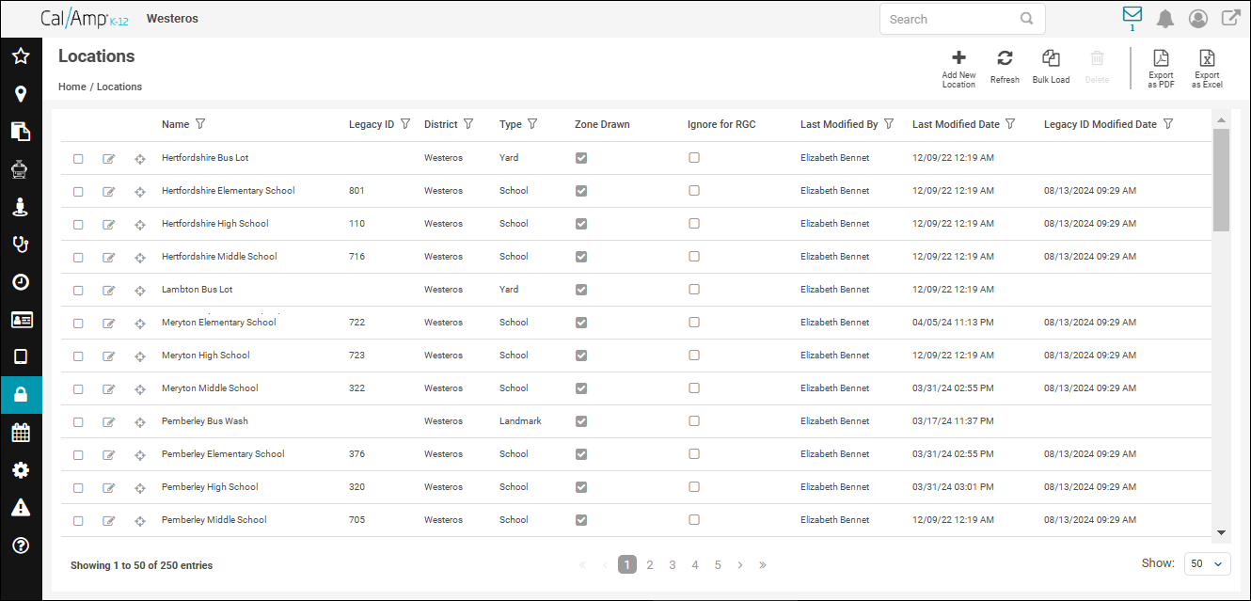Image resolution: width=1251 pixels, height=601 pixels.
Task: Click the scrollbar down arrow
Action: tap(1221, 532)
